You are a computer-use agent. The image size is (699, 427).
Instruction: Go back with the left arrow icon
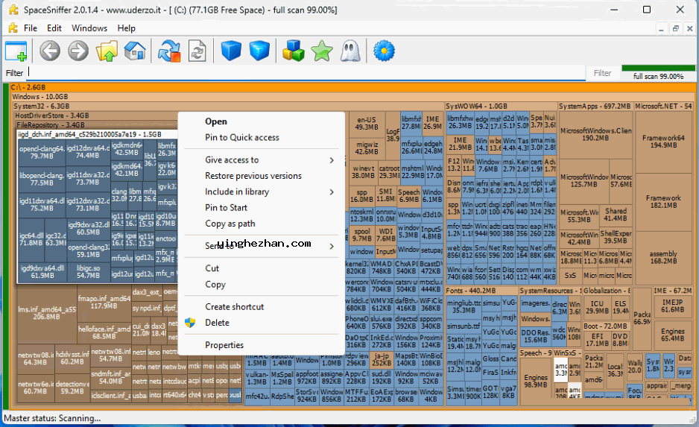click(x=49, y=51)
